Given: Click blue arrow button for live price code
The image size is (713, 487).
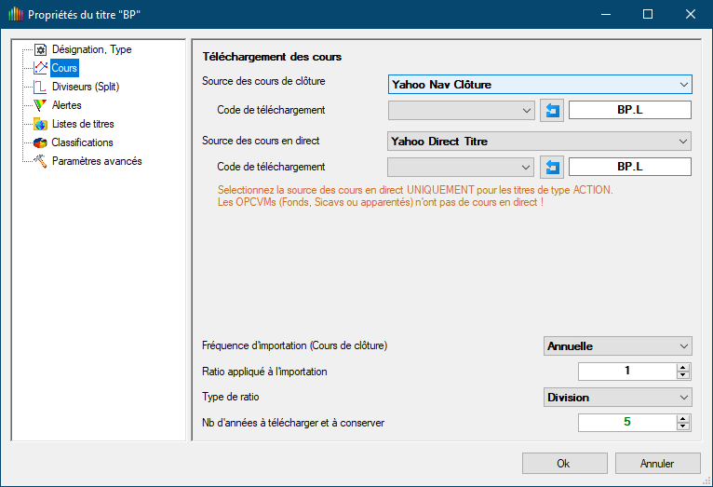Looking at the screenshot, I should click(552, 168).
